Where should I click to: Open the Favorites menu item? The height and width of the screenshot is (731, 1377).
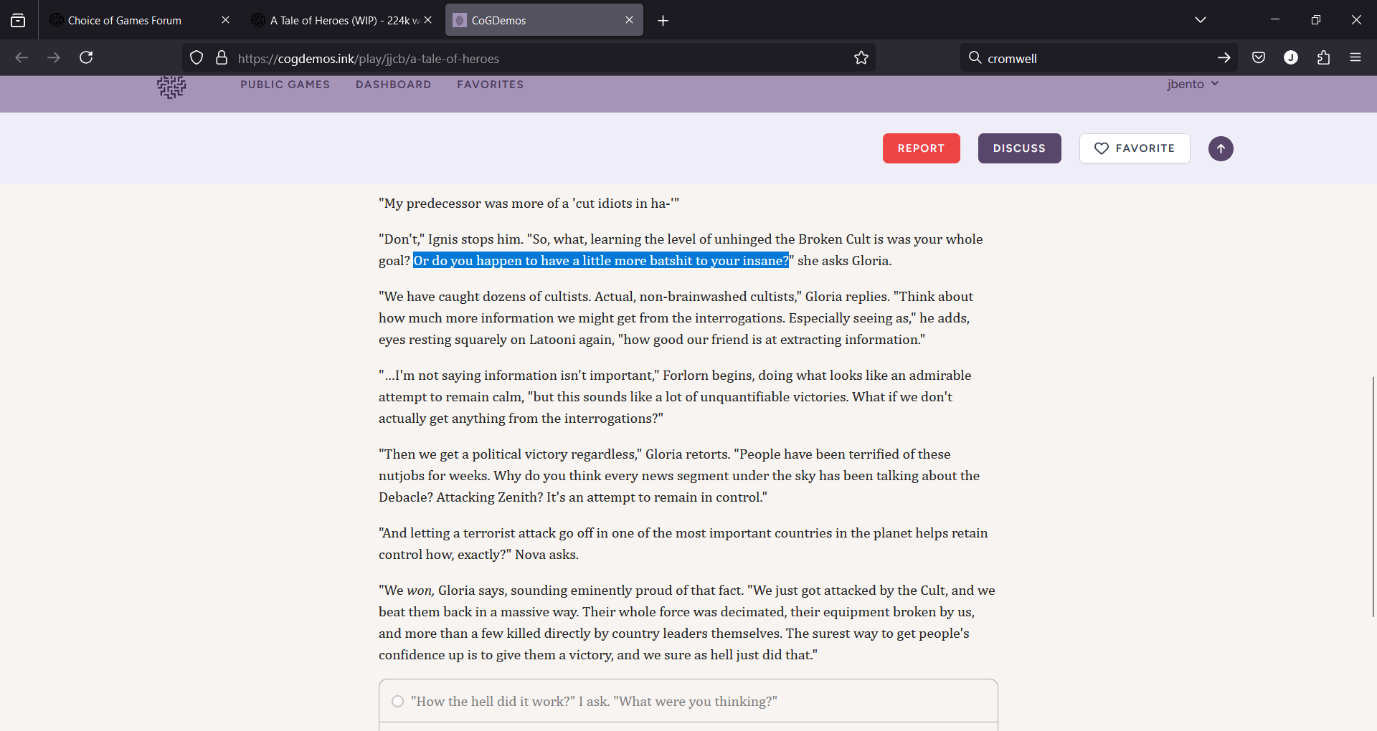click(491, 85)
